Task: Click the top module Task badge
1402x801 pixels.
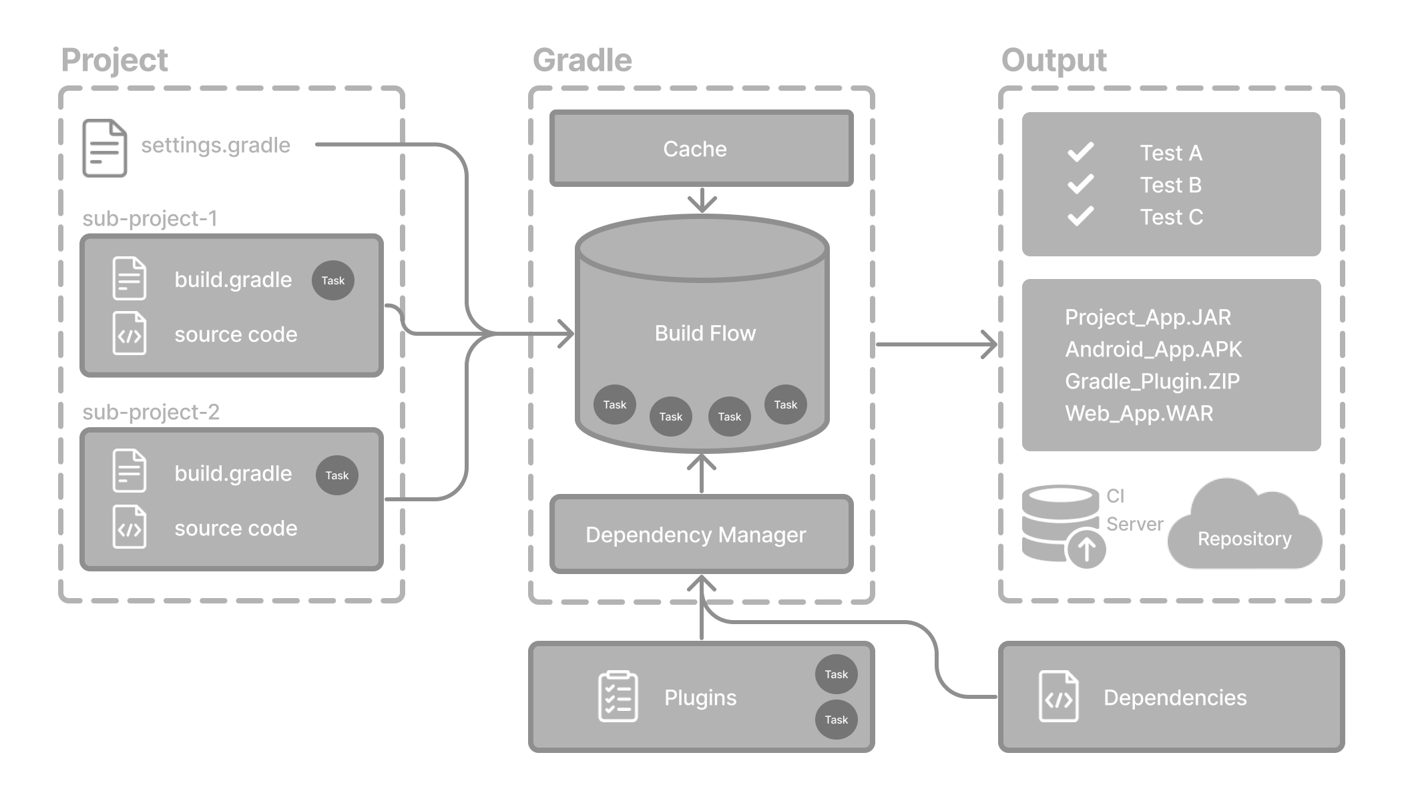Action: tap(333, 280)
